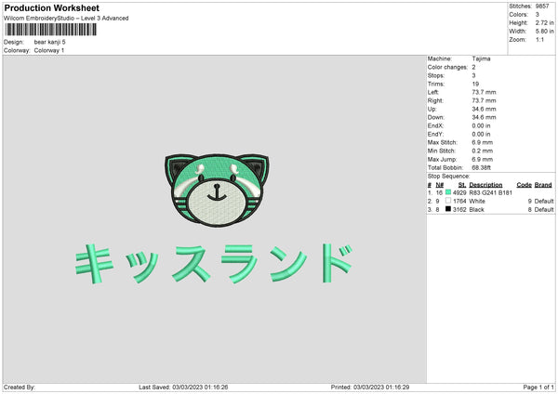Select the R83 G241 B181 description text
Image resolution: width=558 pixels, height=394 pixels.
491,192
